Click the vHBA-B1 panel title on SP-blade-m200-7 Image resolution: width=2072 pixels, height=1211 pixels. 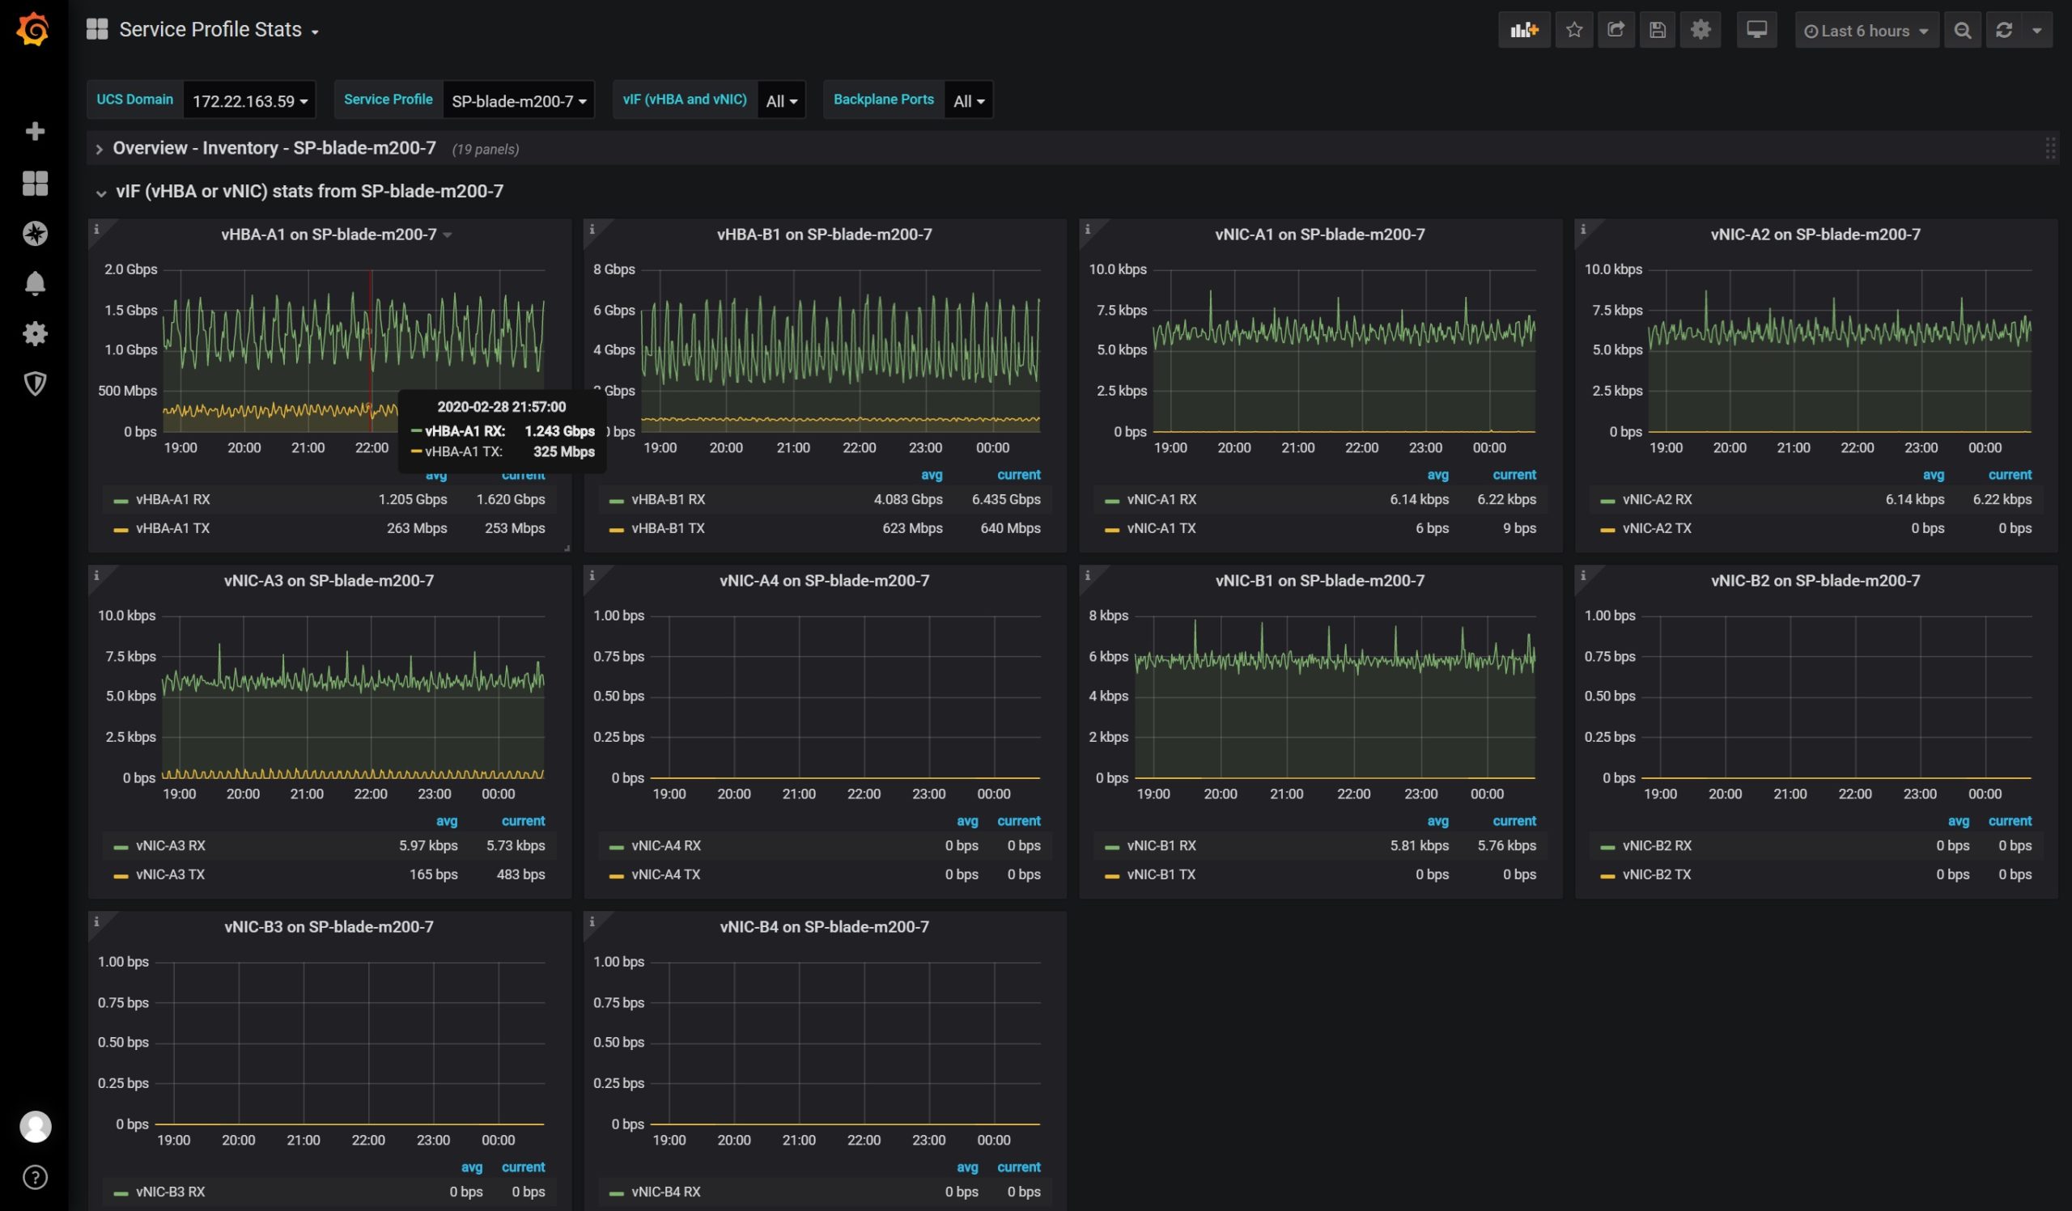(823, 234)
